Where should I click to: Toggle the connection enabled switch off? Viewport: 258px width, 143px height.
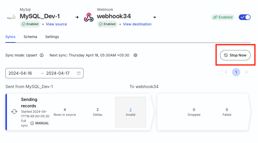(244, 17)
